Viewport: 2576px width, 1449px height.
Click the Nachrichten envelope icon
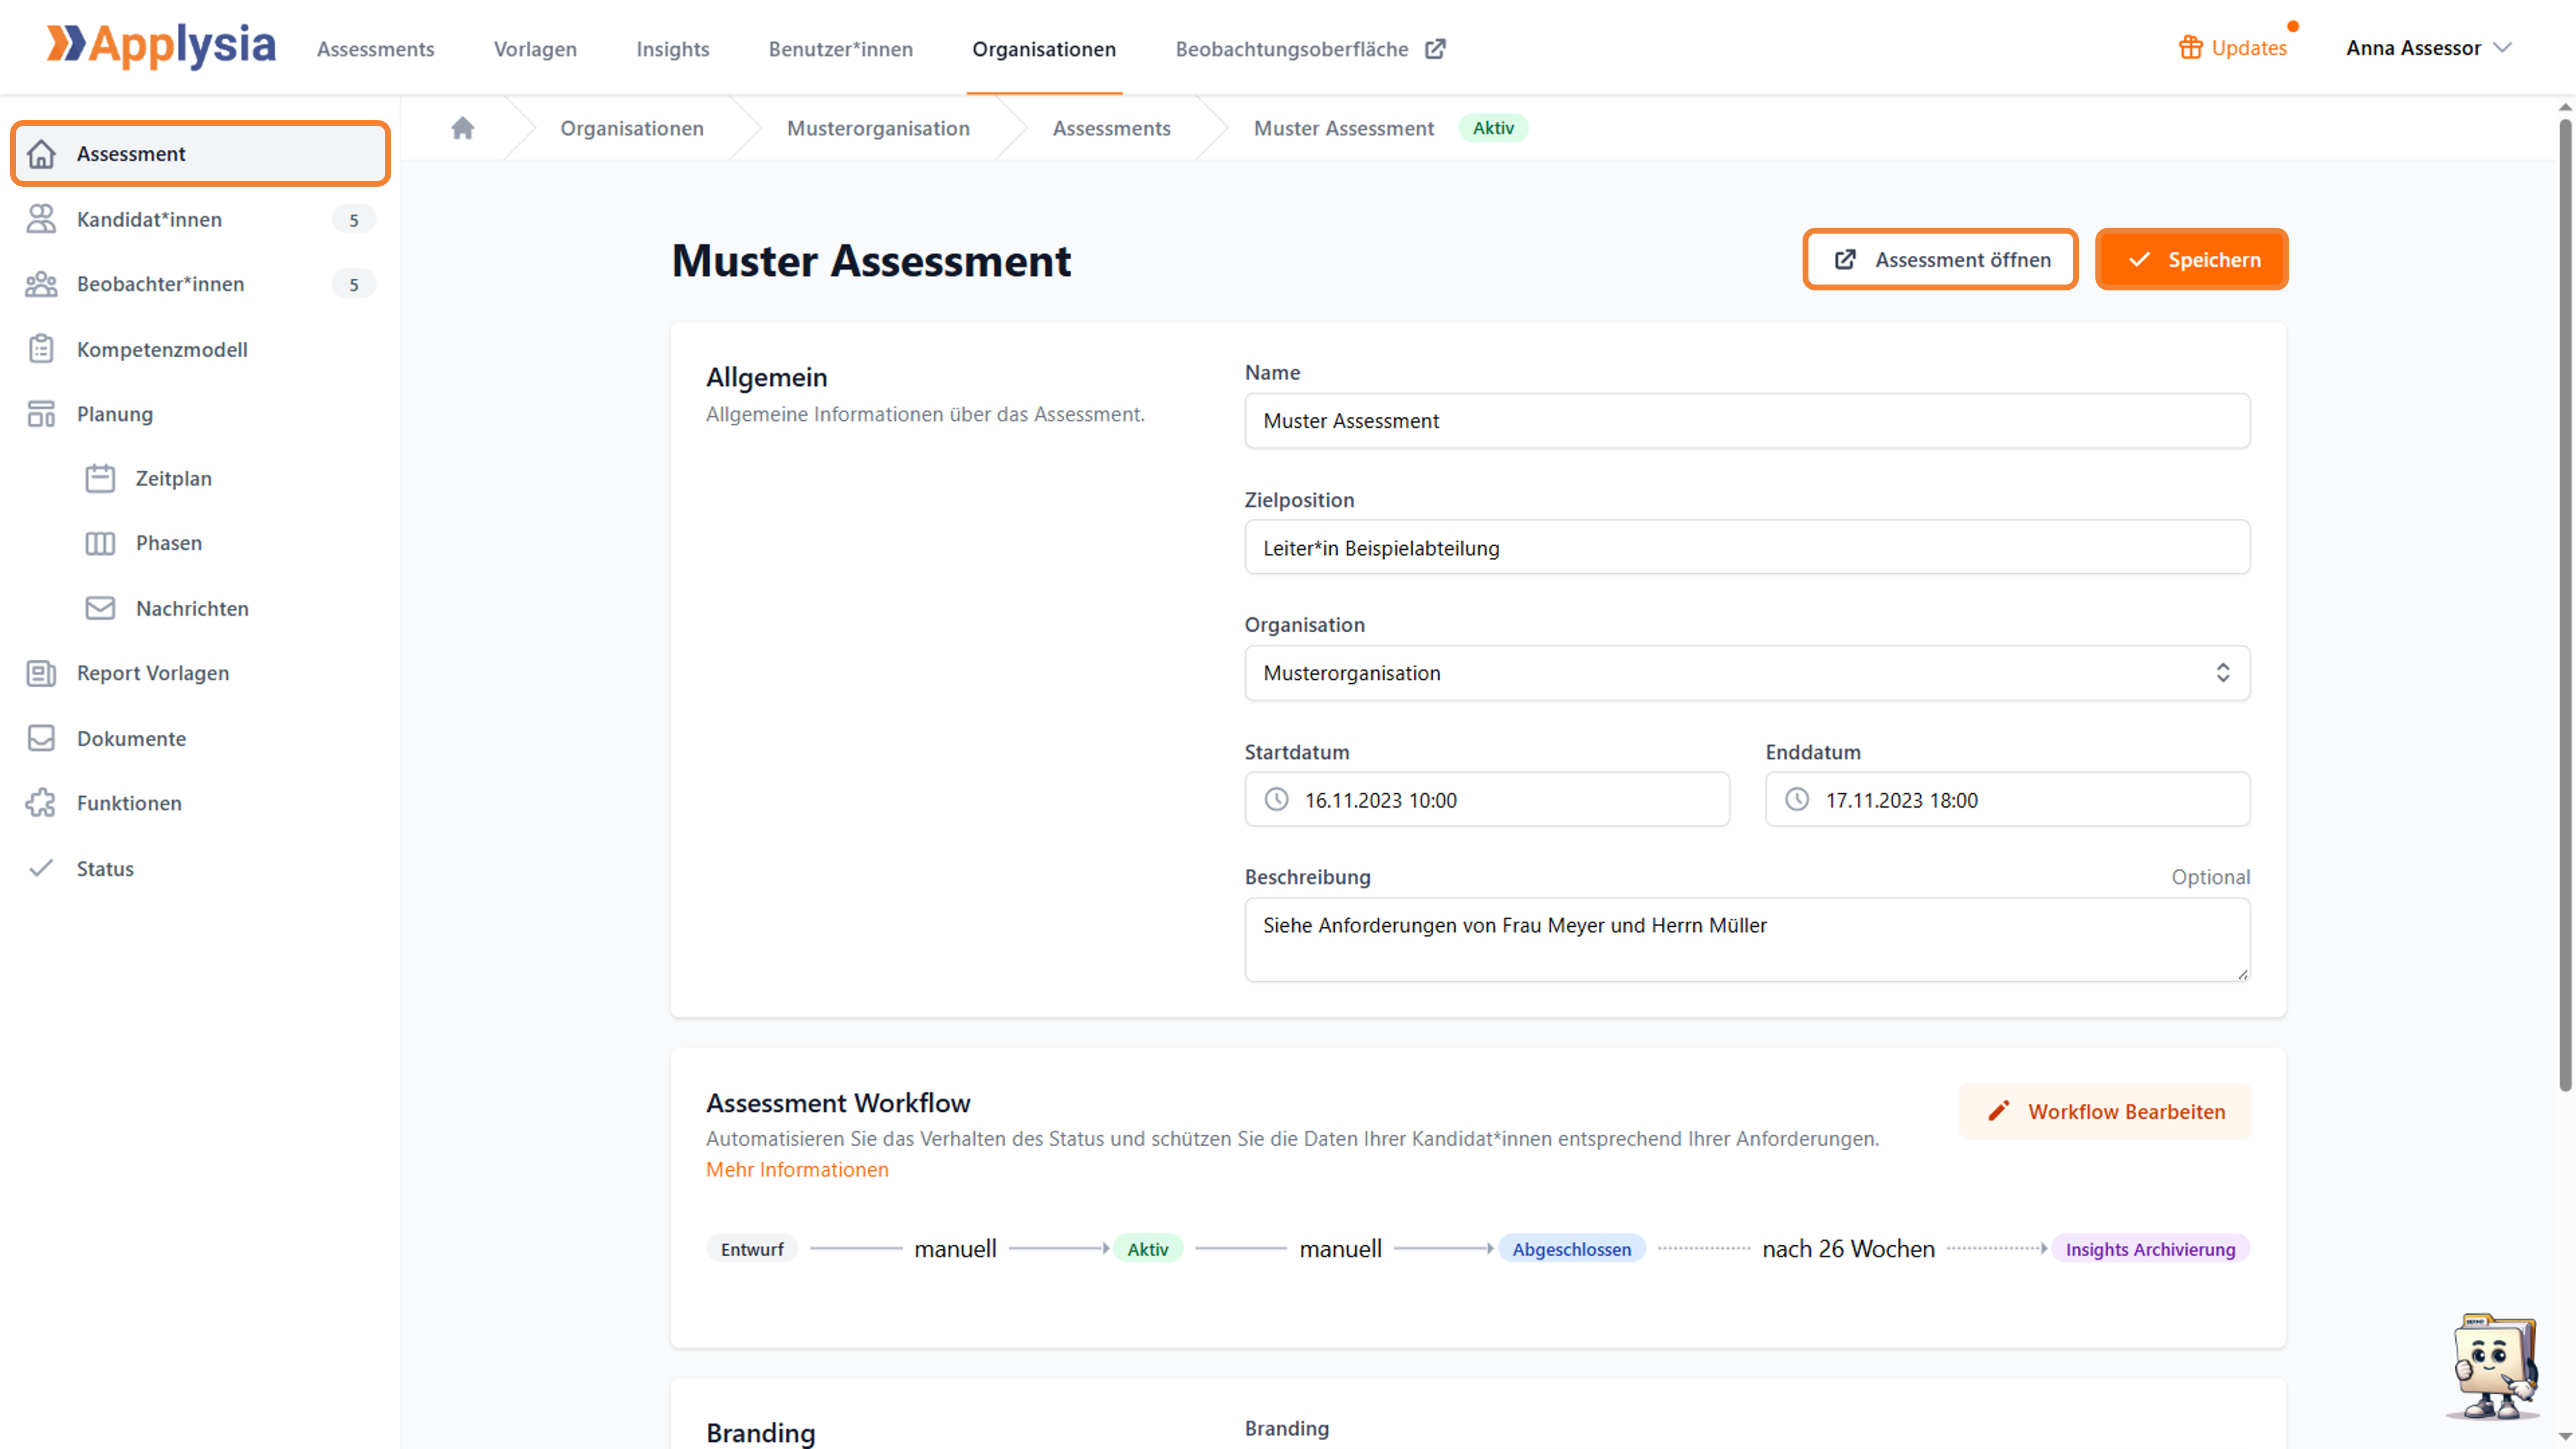(100, 608)
